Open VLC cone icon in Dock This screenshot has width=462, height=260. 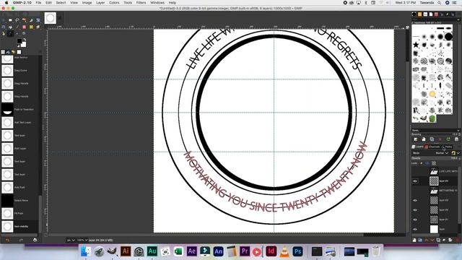[284, 251]
